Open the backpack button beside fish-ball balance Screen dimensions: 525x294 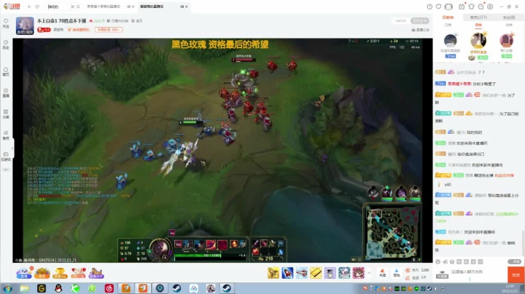(397, 273)
